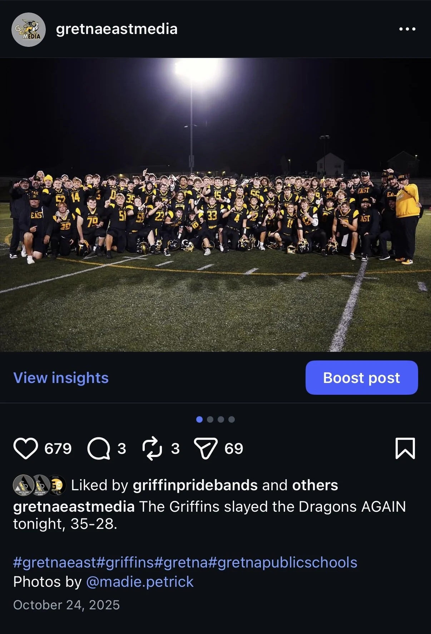Screen dimensions: 431x634
Task: Share the post with the paper plane icon
Action: 205,448
